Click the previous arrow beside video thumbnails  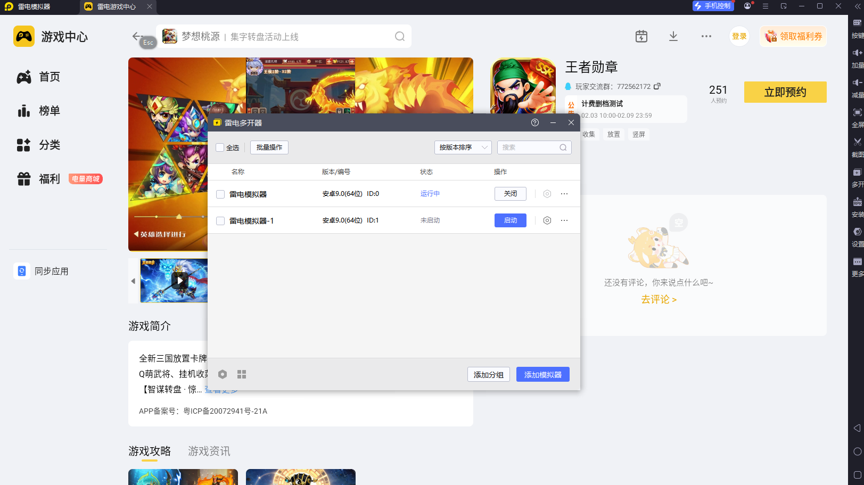click(x=133, y=281)
